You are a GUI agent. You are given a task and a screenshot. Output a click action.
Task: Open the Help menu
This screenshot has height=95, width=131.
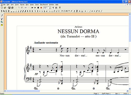point(57,5)
